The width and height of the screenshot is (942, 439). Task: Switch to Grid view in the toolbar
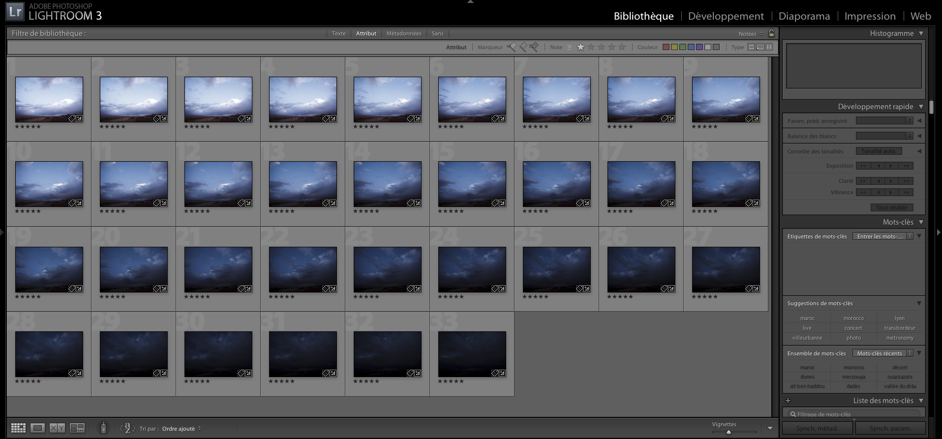click(x=18, y=428)
